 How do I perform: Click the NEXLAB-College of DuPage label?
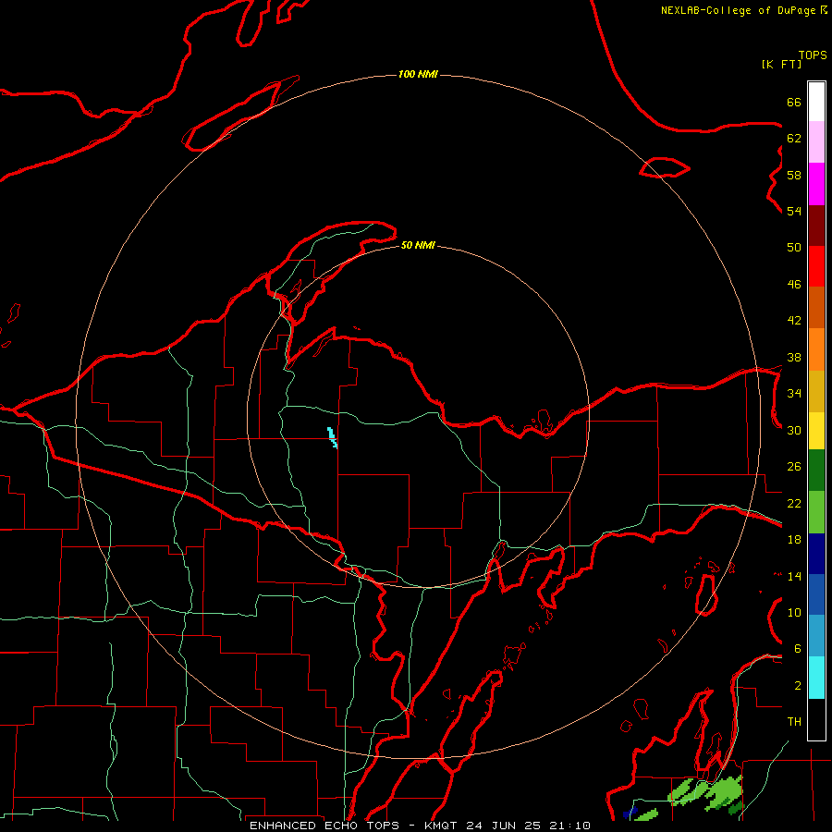tap(738, 10)
